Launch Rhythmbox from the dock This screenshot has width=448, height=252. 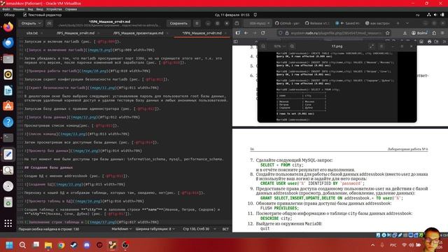pos(8,75)
